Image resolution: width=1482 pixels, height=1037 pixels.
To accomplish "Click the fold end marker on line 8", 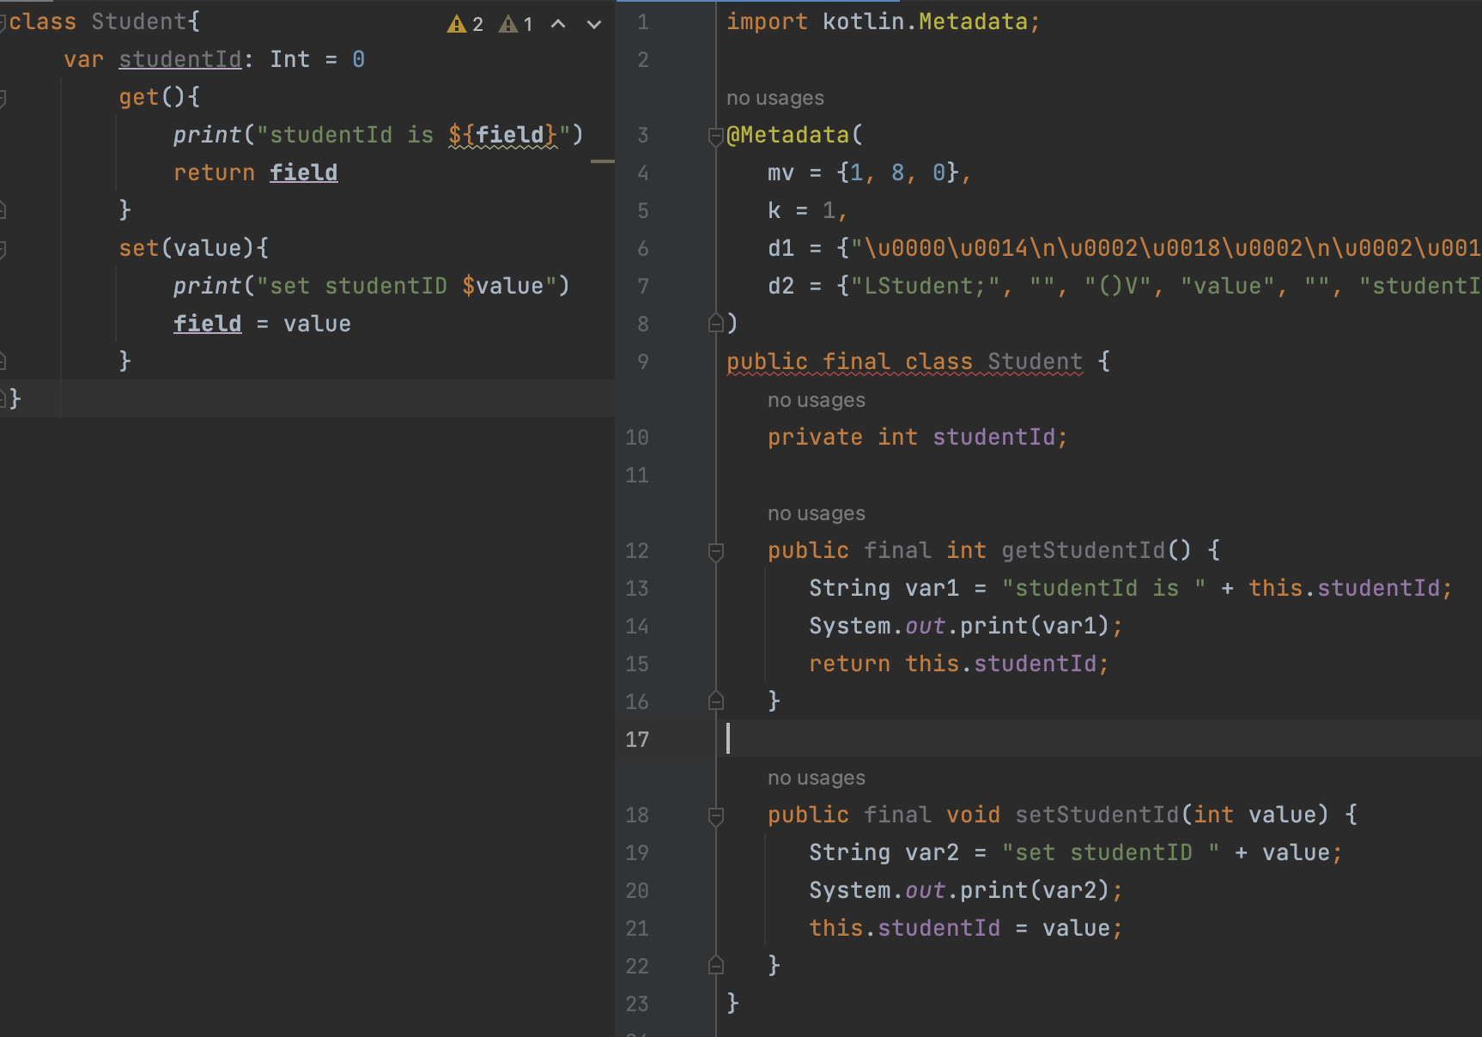I will coord(715,323).
